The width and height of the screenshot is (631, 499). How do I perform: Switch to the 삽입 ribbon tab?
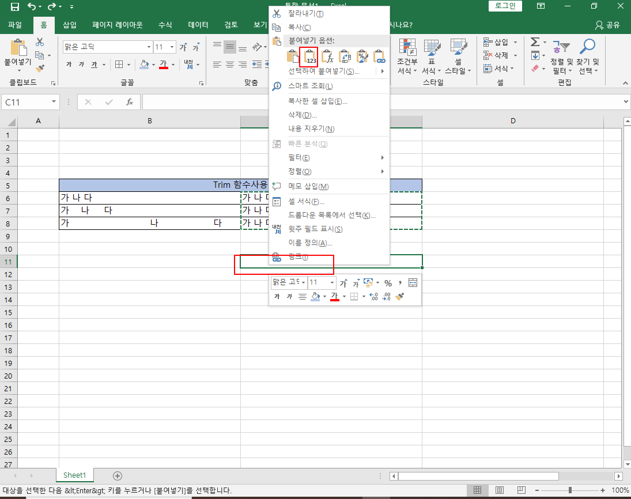(x=70, y=25)
